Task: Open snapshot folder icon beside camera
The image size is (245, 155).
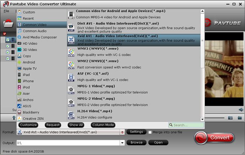Action: click(x=240, y=118)
